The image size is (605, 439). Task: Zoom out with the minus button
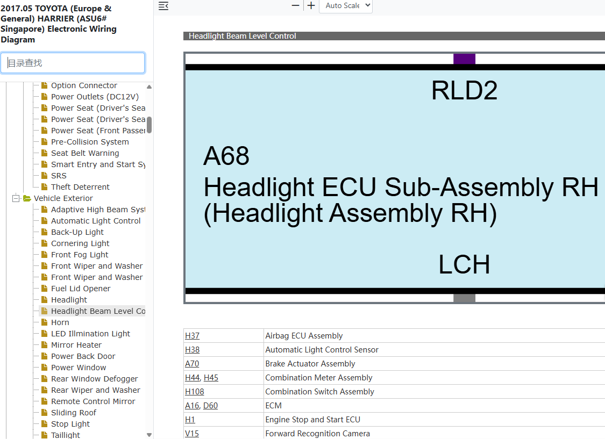pos(296,5)
